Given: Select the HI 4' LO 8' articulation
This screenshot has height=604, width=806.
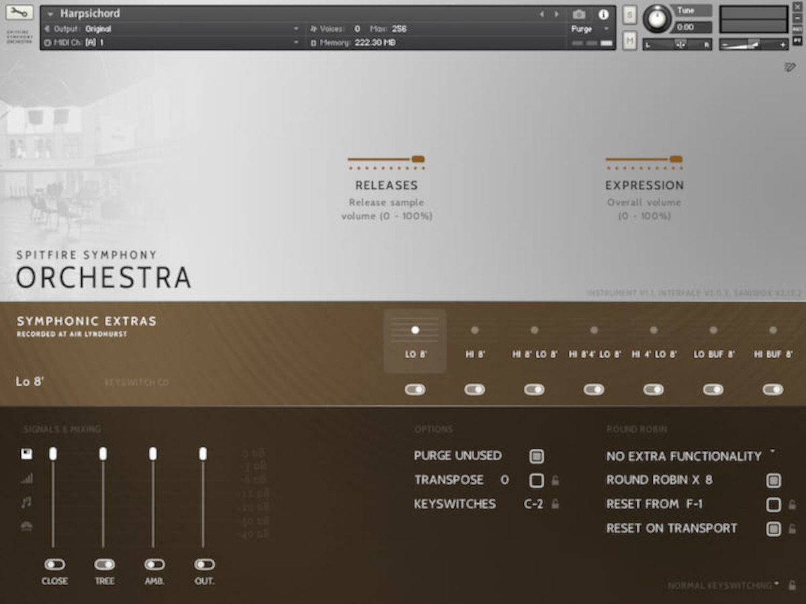Looking at the screenshot, I should coord(654,341).
